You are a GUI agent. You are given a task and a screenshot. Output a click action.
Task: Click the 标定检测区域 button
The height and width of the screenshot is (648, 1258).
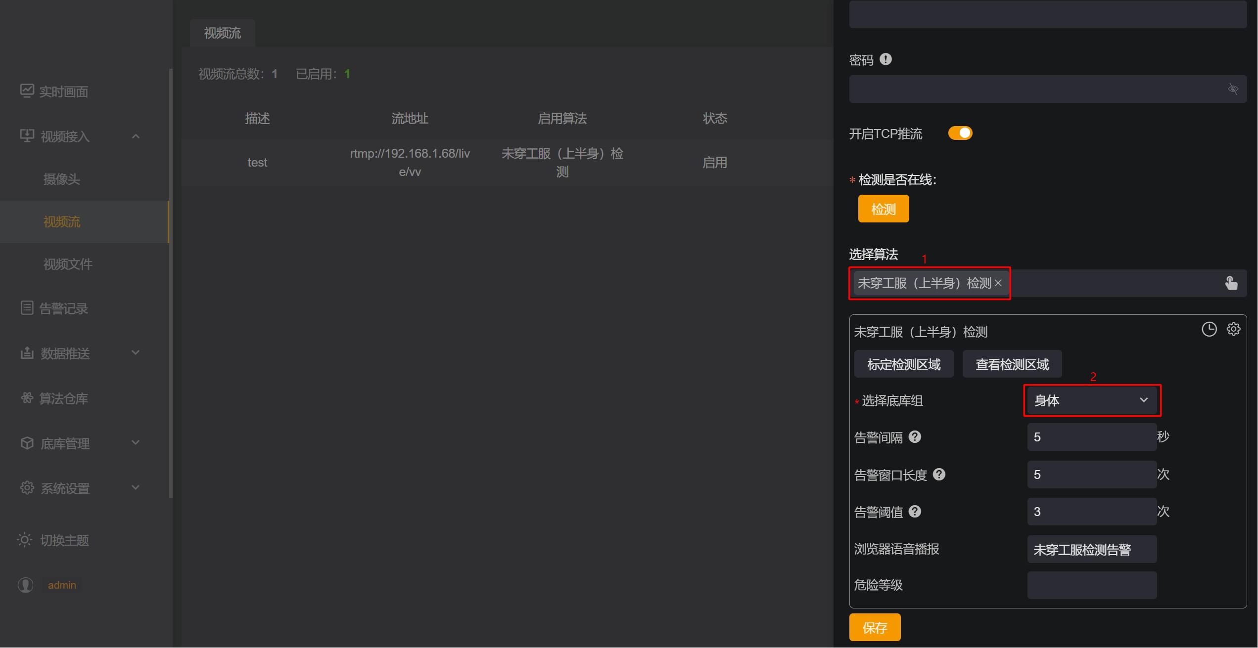903,364
